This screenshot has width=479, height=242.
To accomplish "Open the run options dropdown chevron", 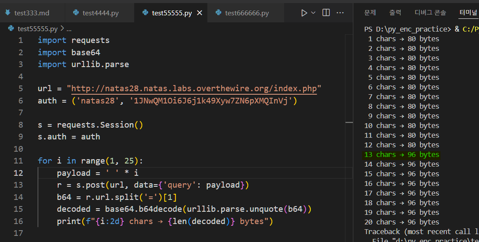I will [x=313, y=13].
